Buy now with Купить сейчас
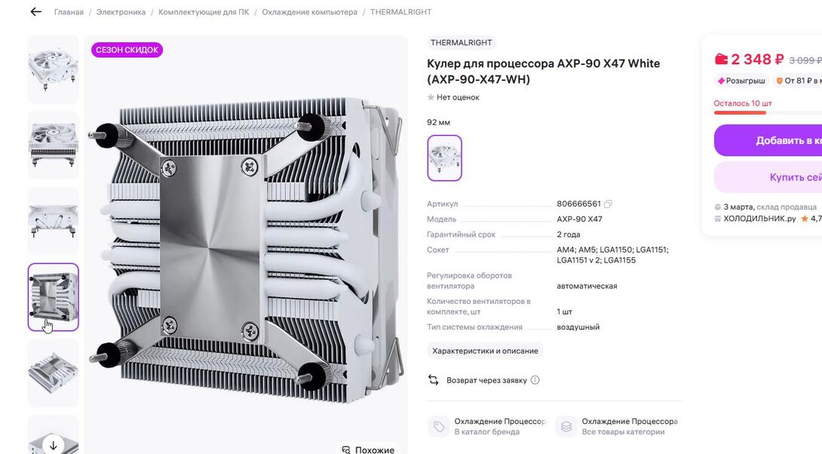The width and height of the screenshot is (822, 454). point(768,177)
